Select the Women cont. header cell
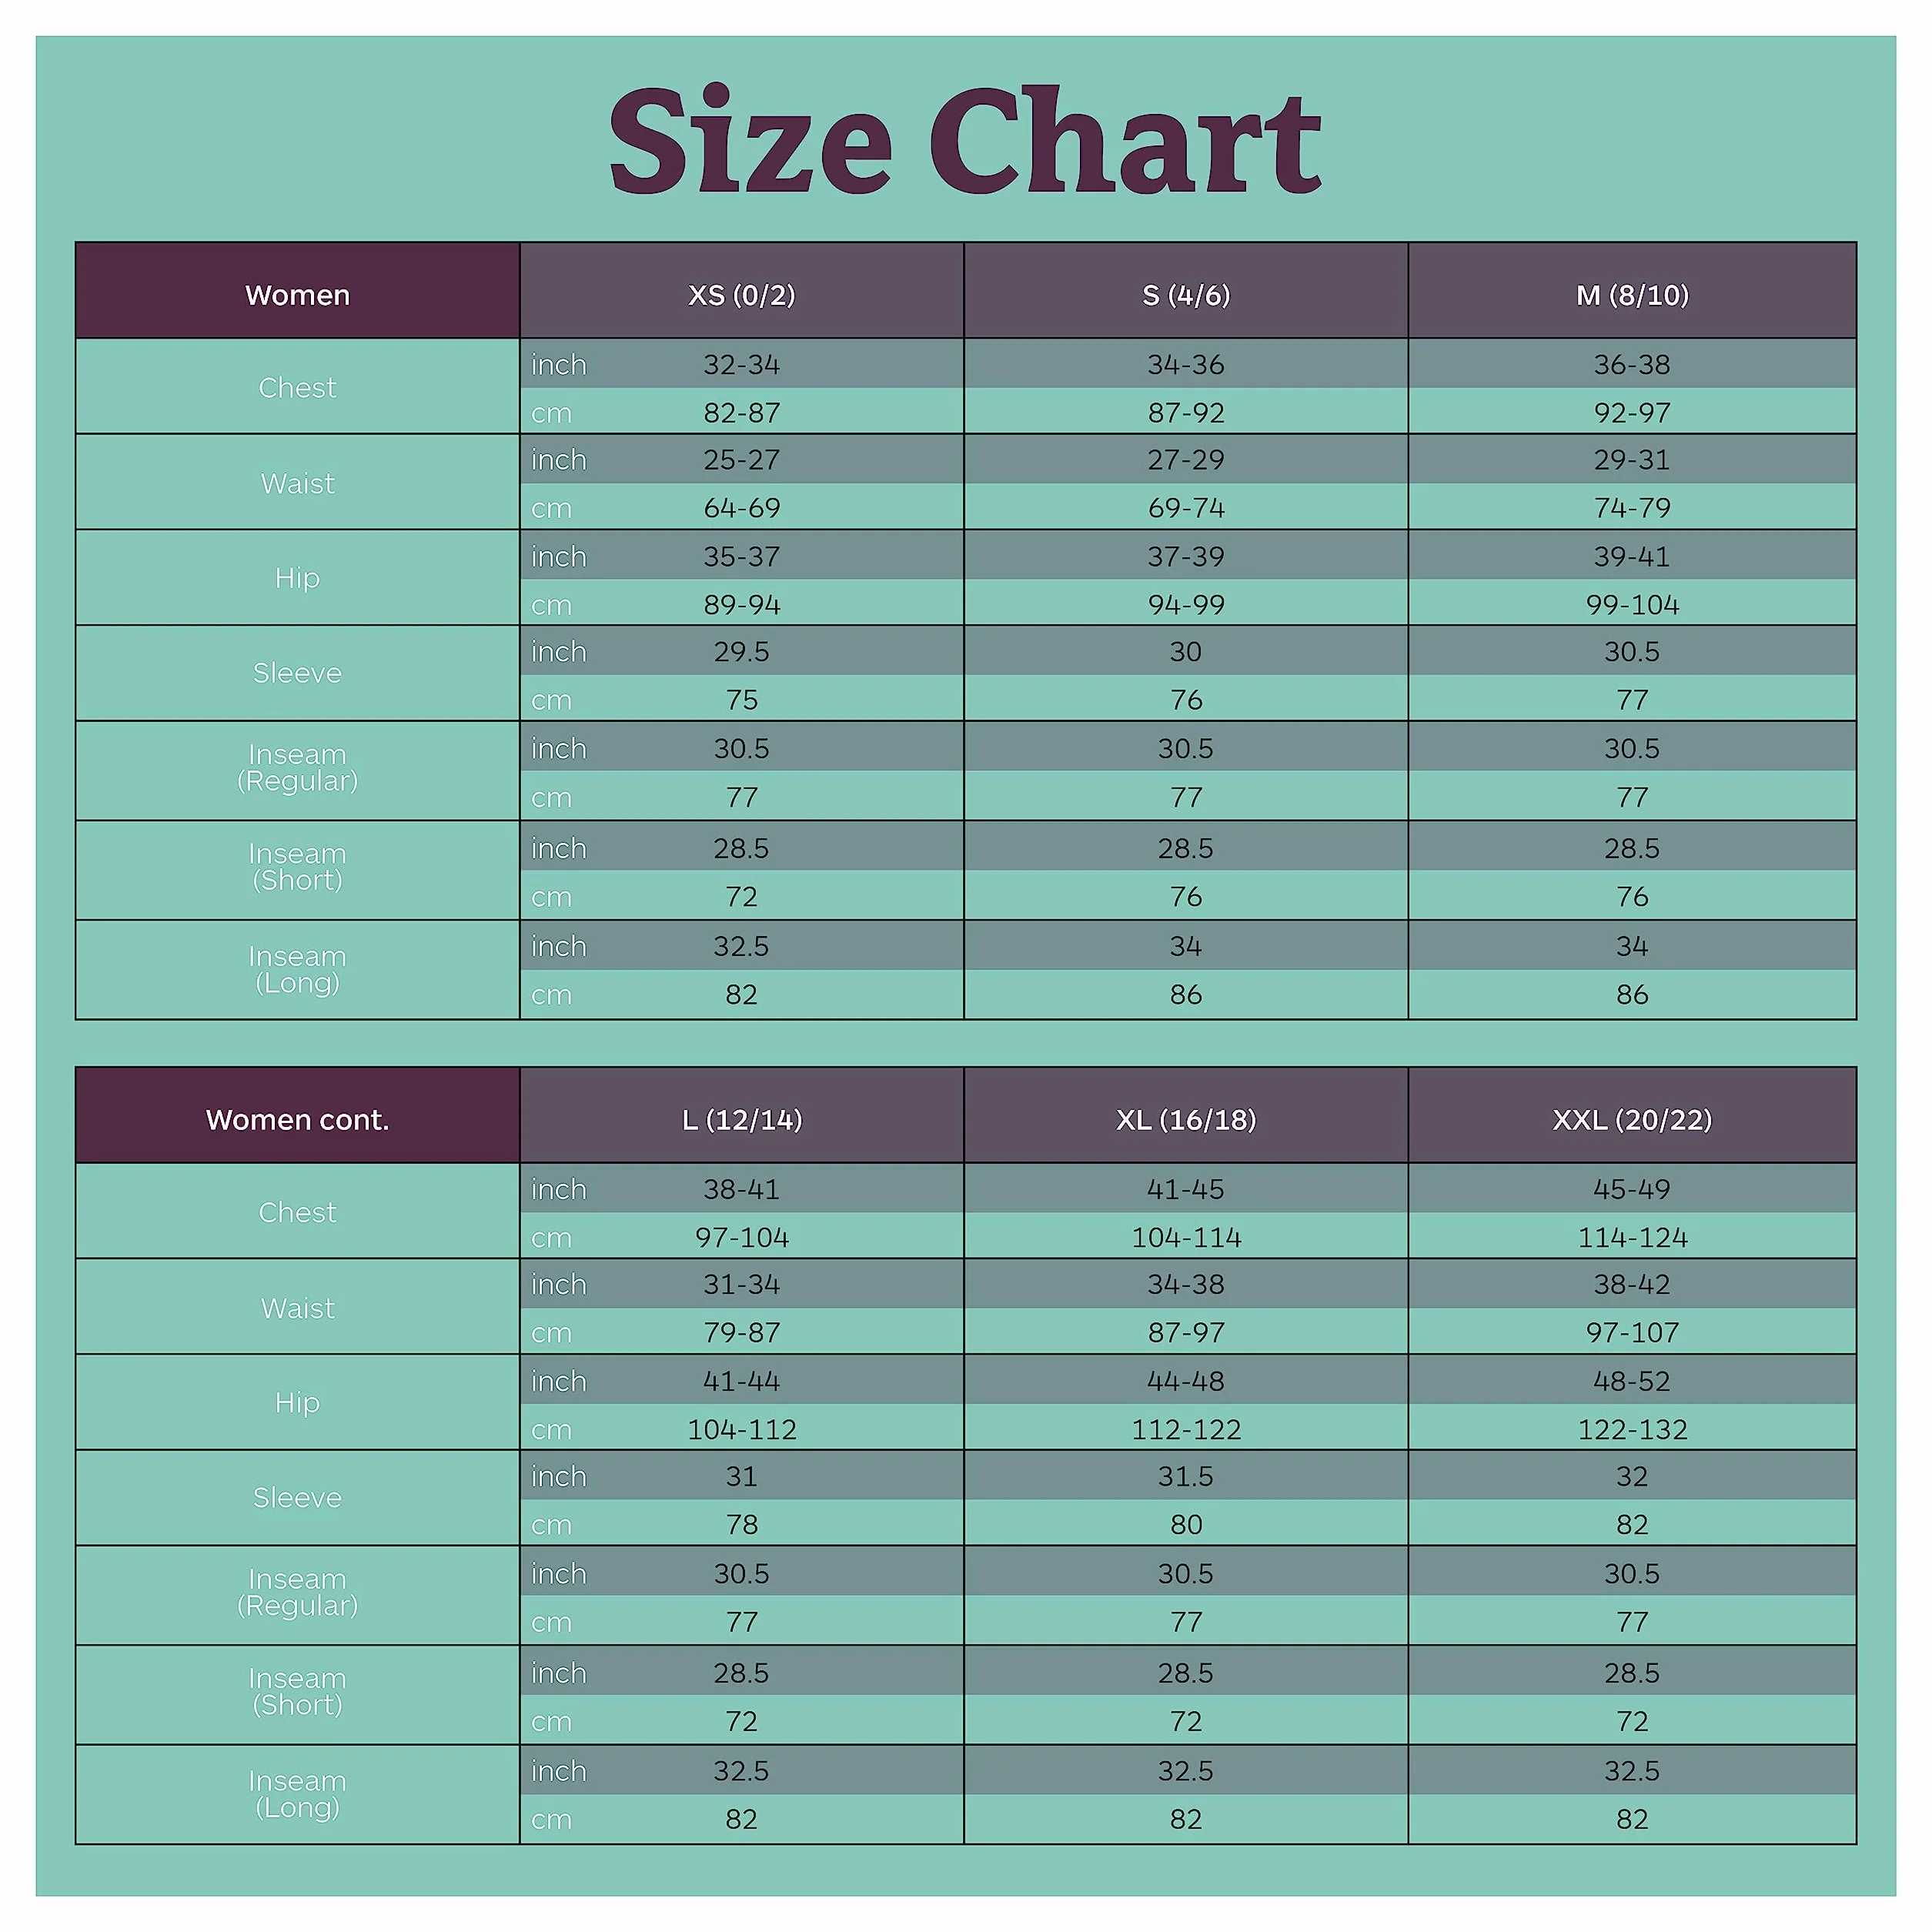 (x=297, y=1115)
